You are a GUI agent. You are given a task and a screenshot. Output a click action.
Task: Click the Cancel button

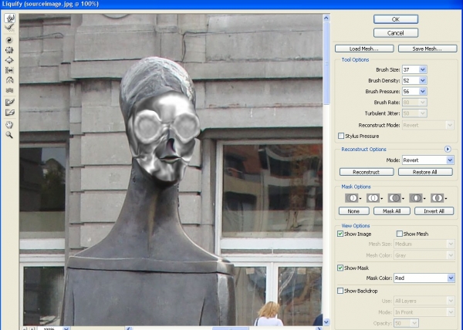point(396,32)
